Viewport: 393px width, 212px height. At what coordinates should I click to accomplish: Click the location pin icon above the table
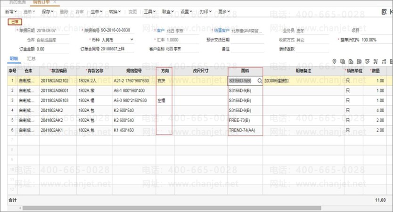pos(334,61)
